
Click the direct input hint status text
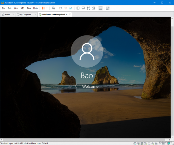pyautogui.click(x=24, y=143)
